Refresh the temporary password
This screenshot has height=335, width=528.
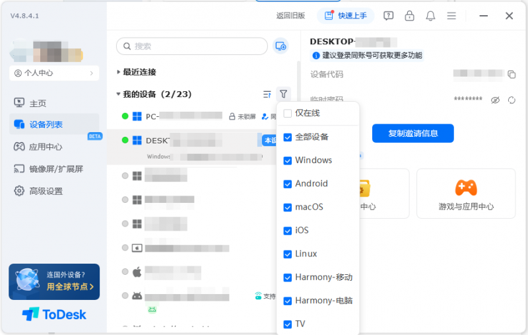coord(511,100)
